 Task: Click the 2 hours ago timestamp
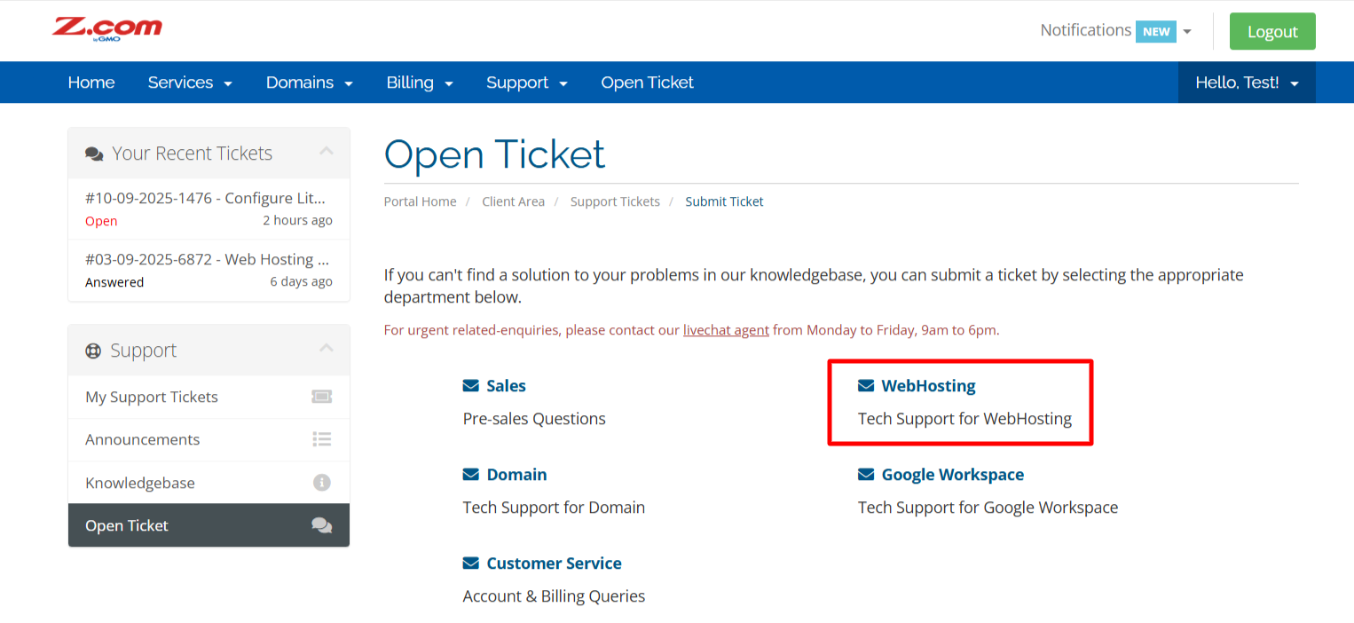click(297, 220)
